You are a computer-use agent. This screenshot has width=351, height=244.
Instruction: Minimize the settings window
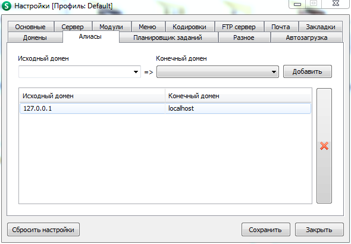[x=297, y=4]
